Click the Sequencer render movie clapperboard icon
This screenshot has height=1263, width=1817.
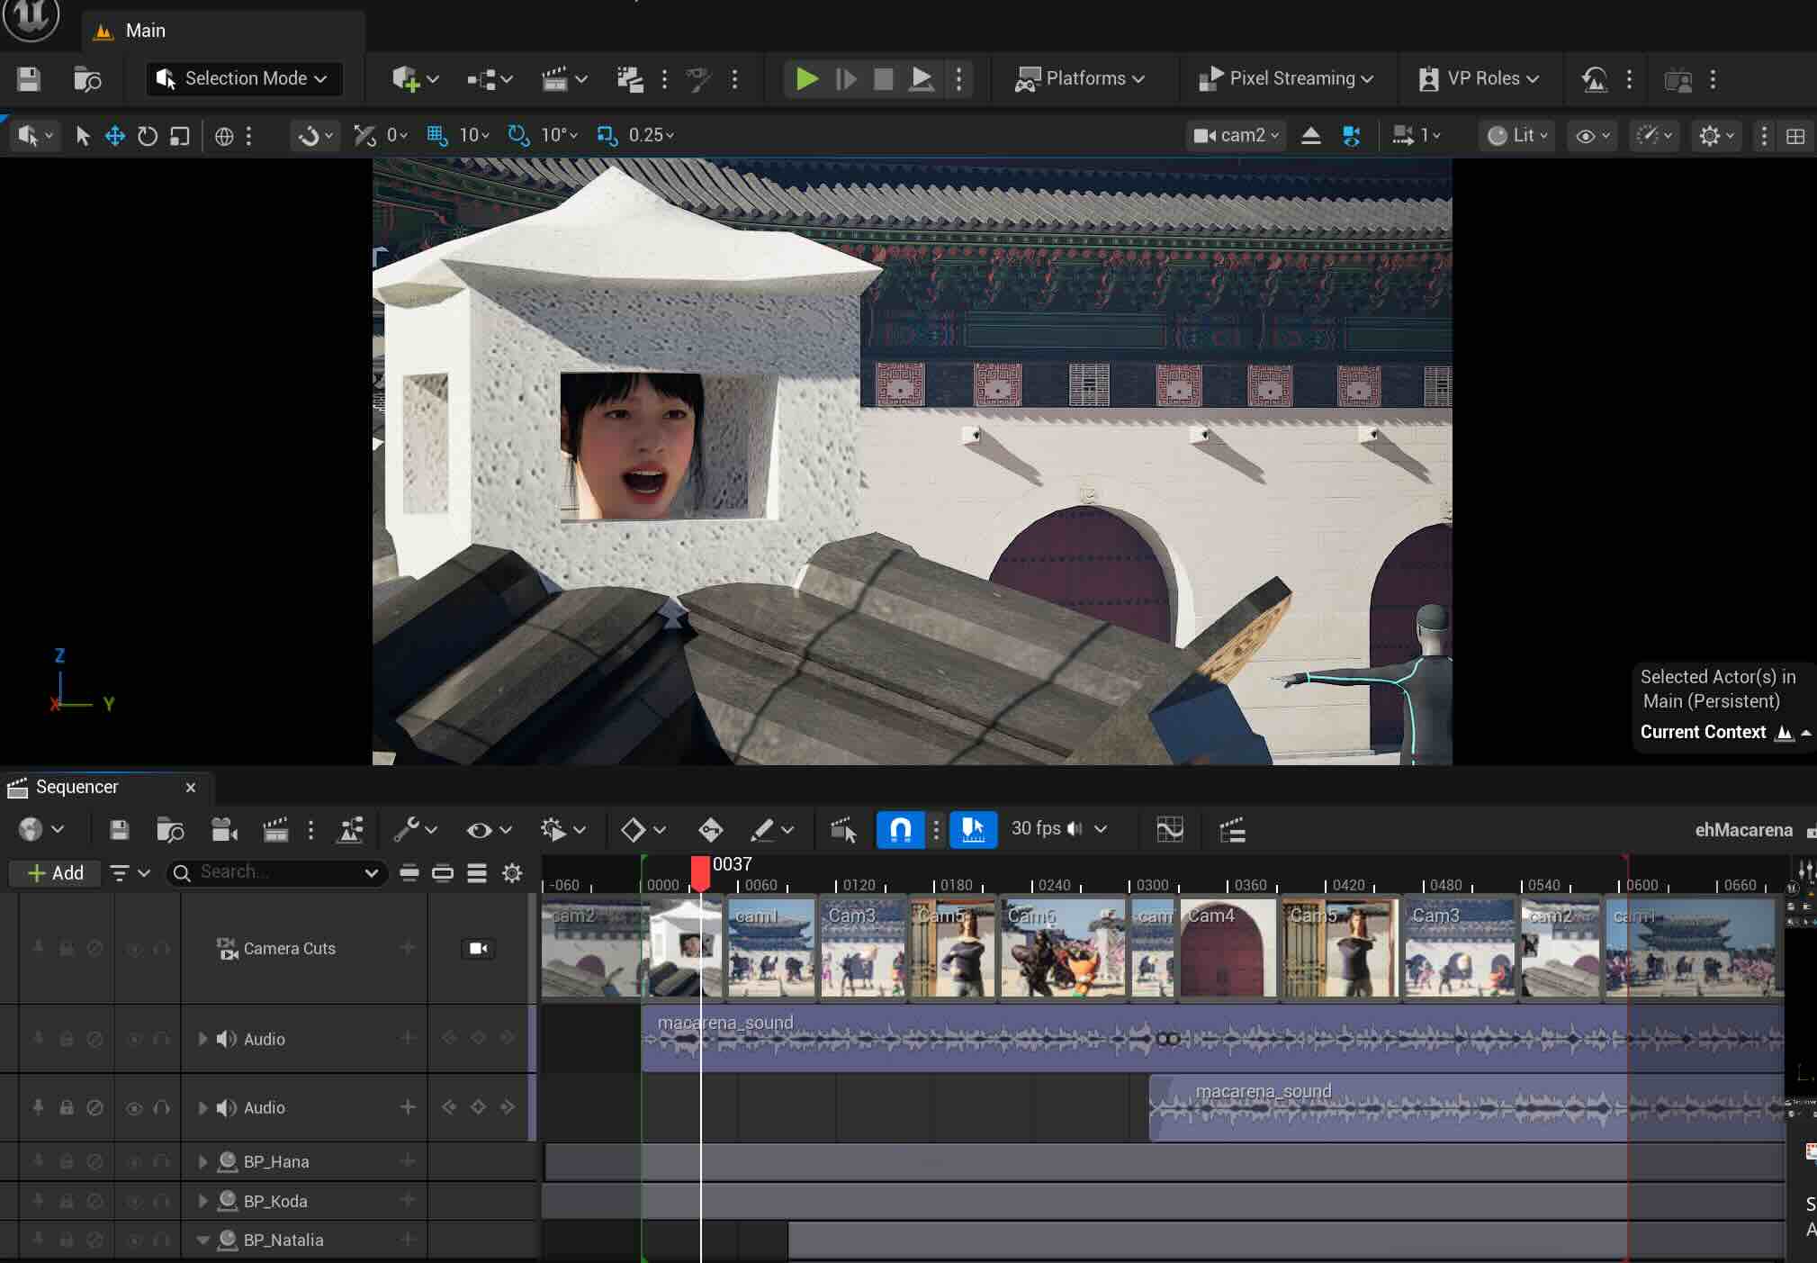pos(275,830)
